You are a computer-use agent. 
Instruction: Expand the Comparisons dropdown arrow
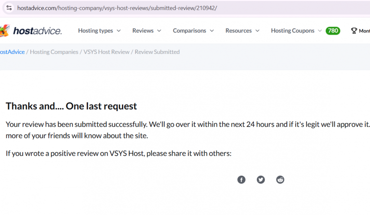212,31
